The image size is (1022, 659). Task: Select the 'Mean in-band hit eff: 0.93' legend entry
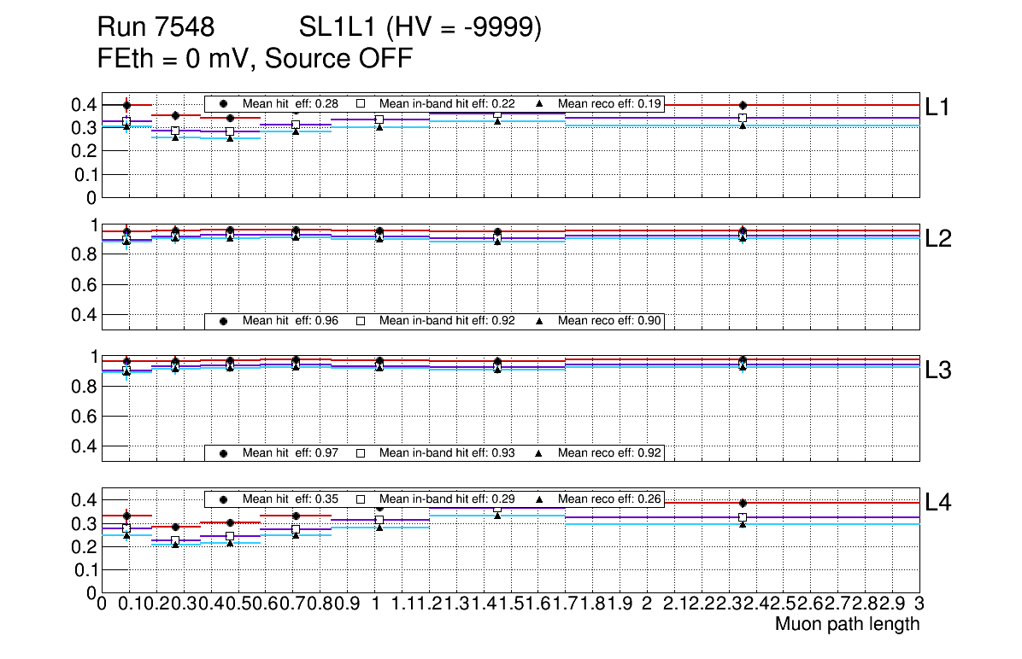coord(447,453)
